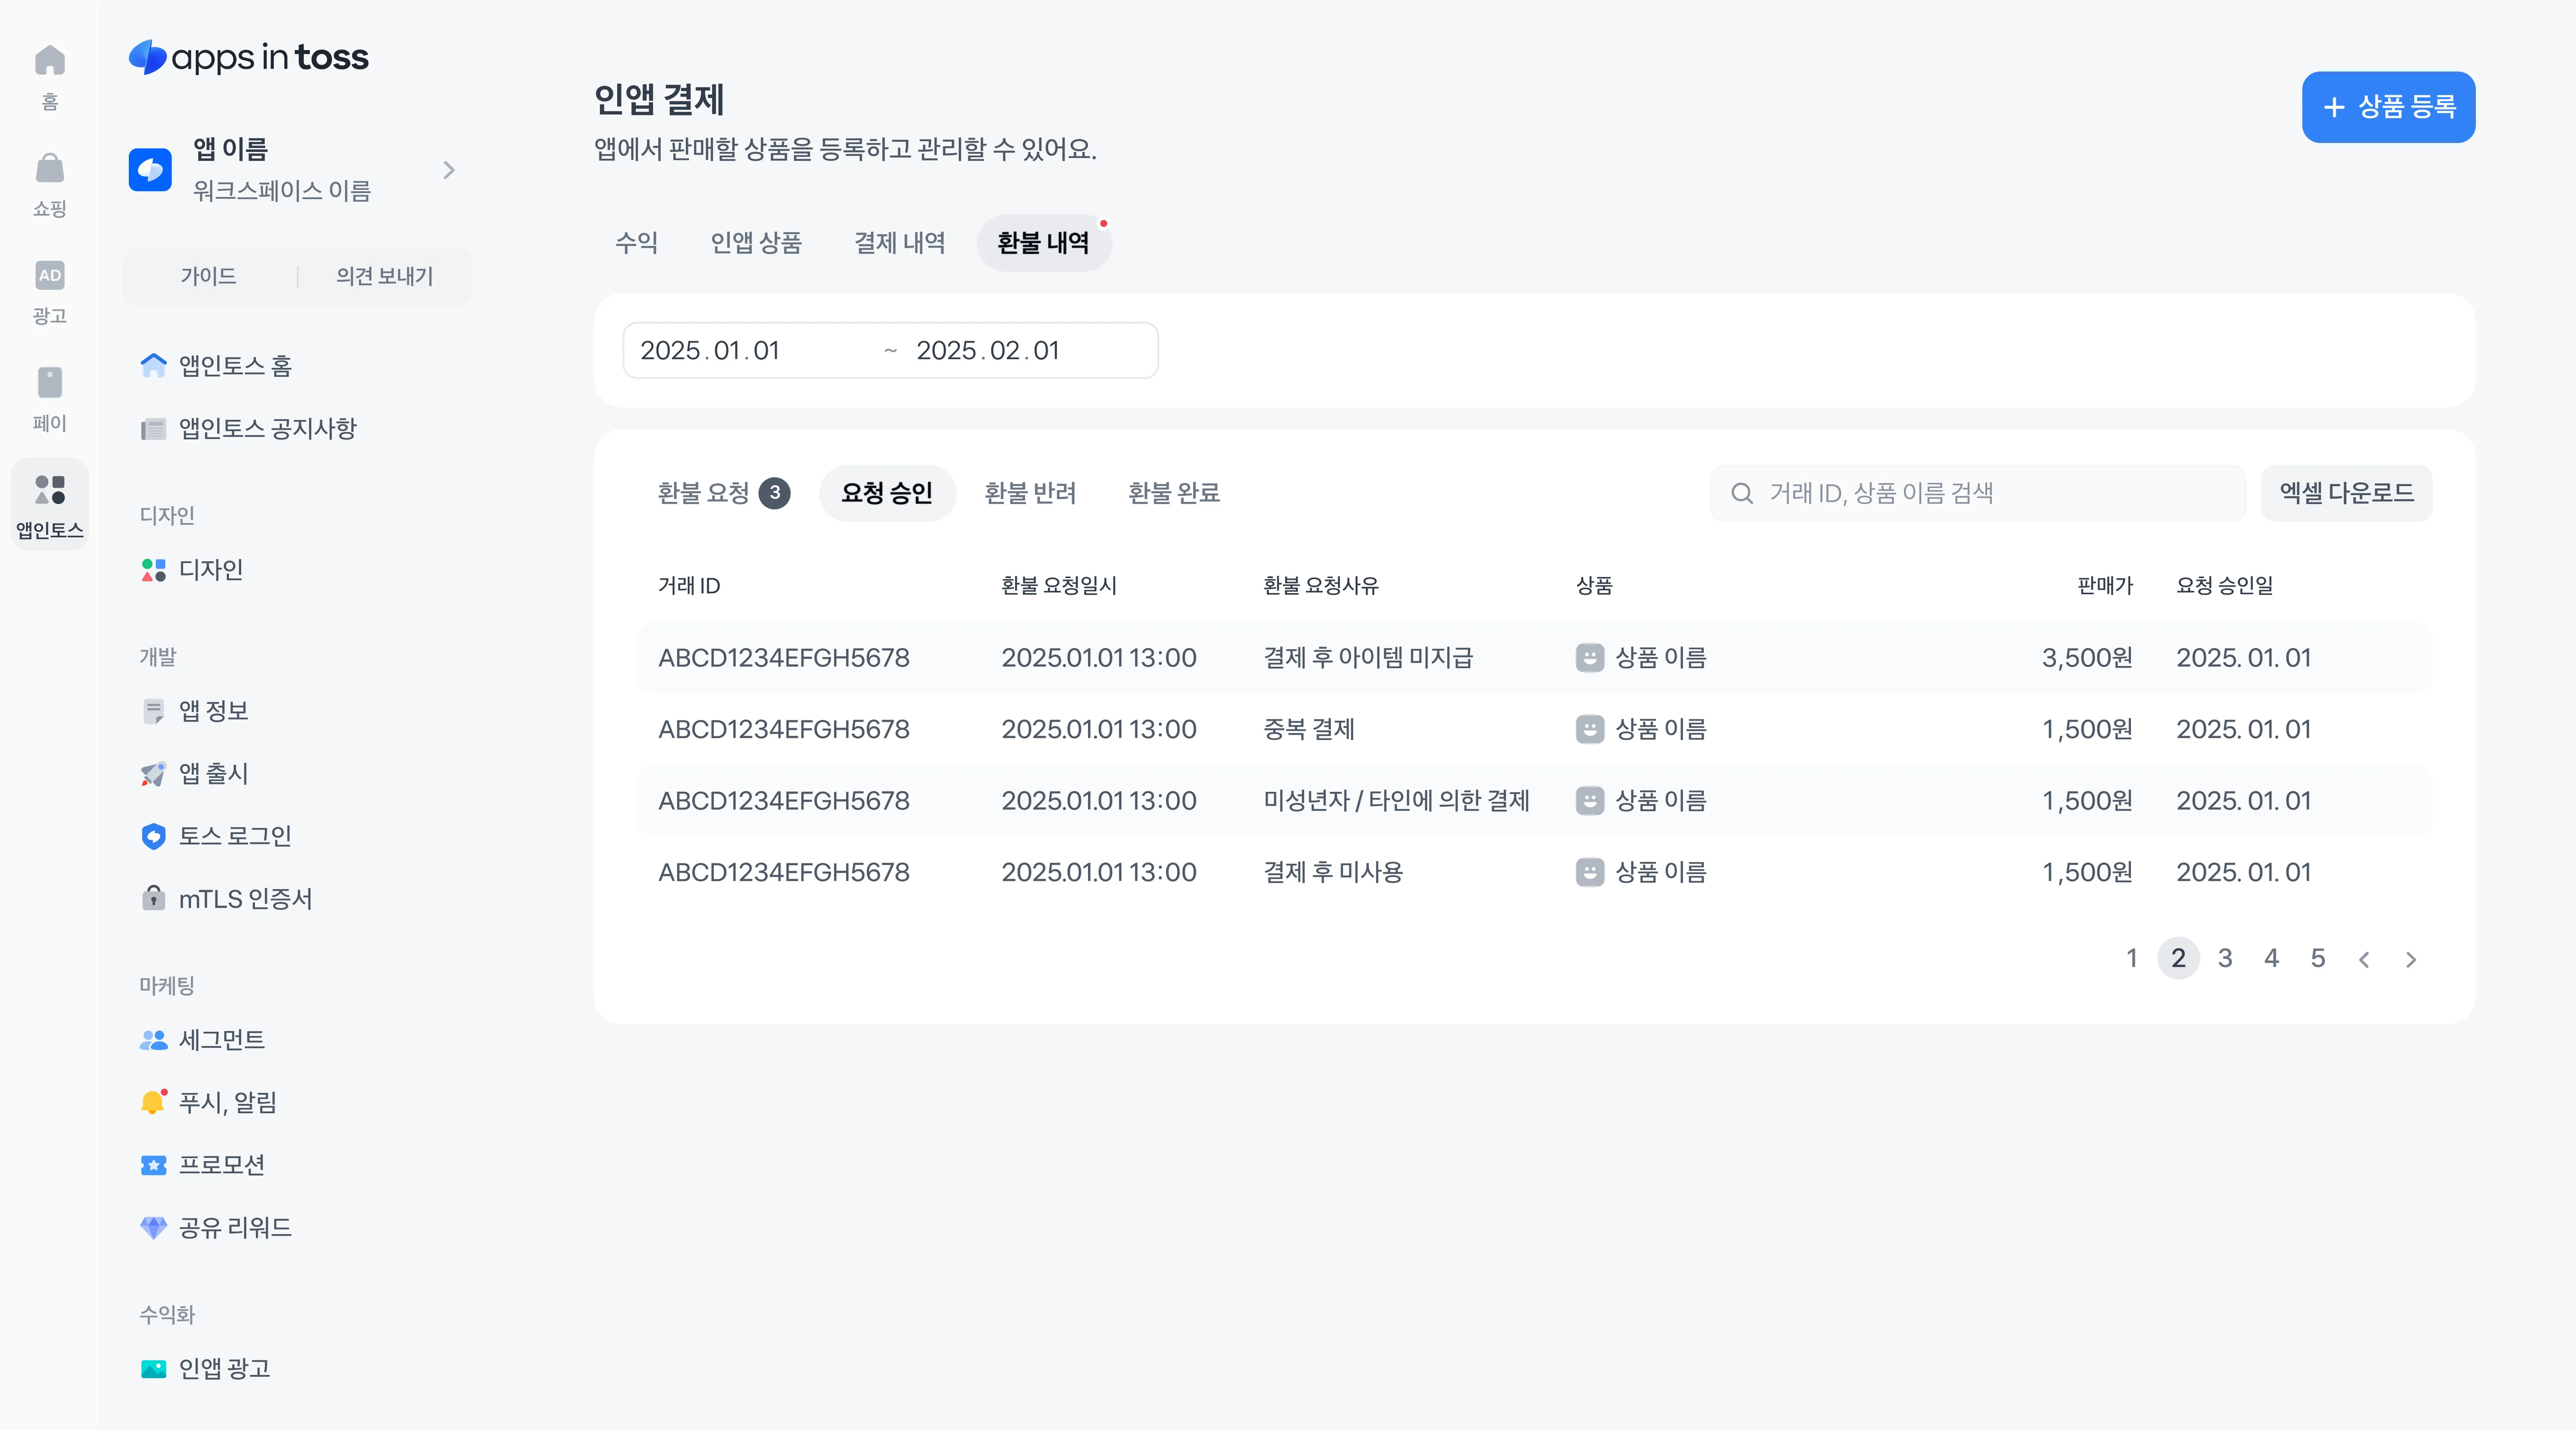
Task: Go to previous page arrow
Action: click(2364, 959)
